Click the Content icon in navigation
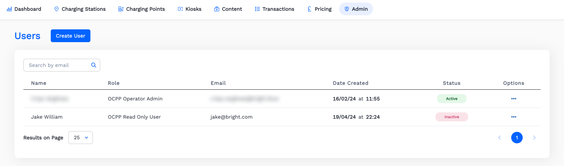564x166 pixels. tap(217, 9)
